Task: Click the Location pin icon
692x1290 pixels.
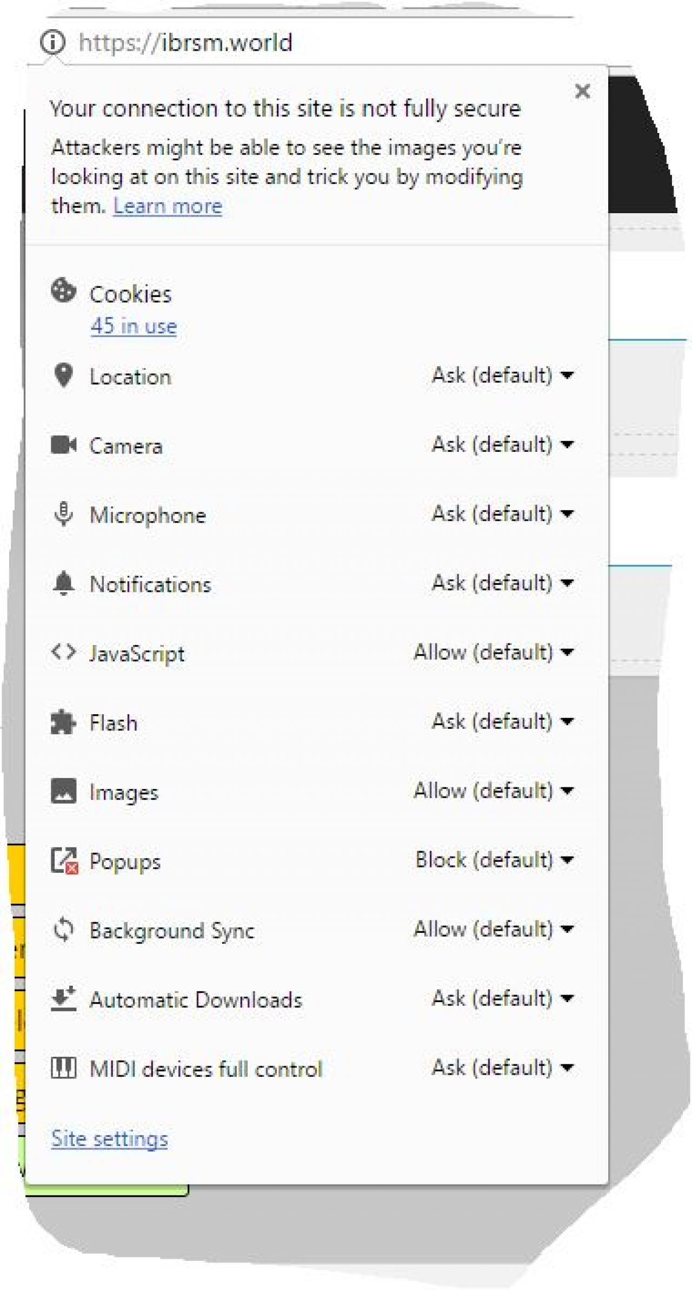Action: pyautogui.click(x=63, y=375)
